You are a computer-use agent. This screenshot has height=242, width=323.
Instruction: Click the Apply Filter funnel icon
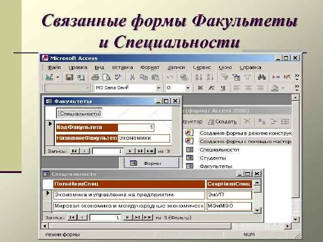[247, 78]
